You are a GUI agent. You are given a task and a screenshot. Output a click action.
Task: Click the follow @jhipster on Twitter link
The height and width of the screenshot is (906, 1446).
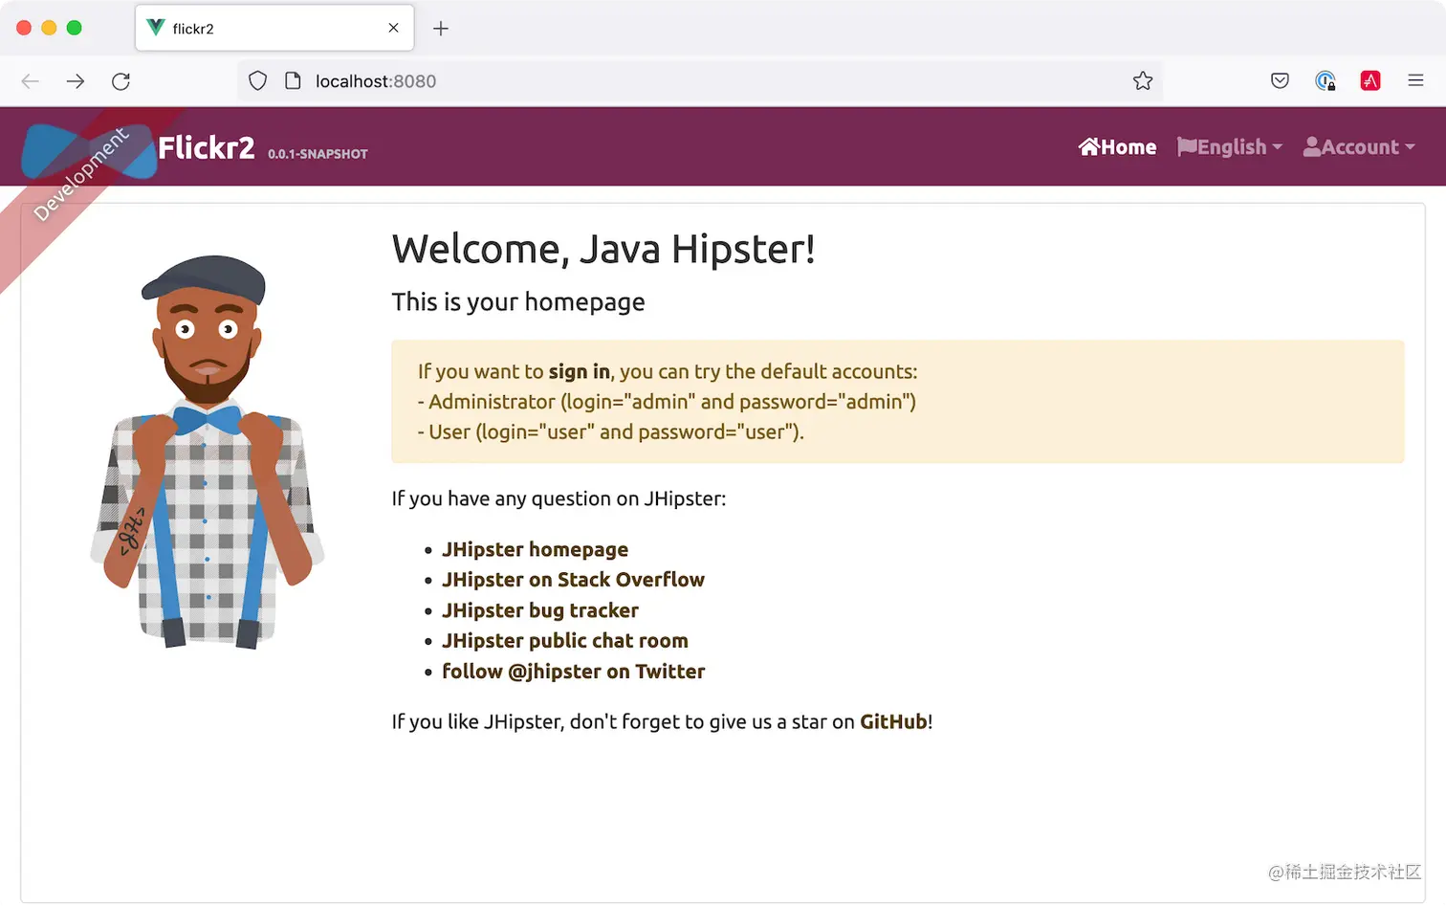coord(573,671)
